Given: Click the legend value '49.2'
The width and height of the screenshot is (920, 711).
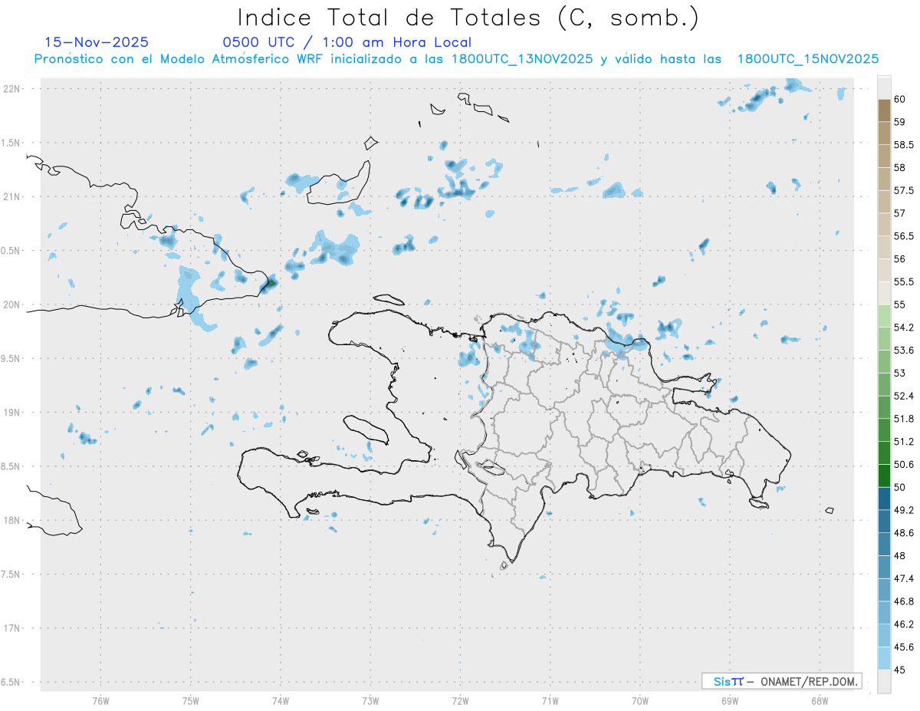Looking at the screenshot, I should [x=904, y=510].
